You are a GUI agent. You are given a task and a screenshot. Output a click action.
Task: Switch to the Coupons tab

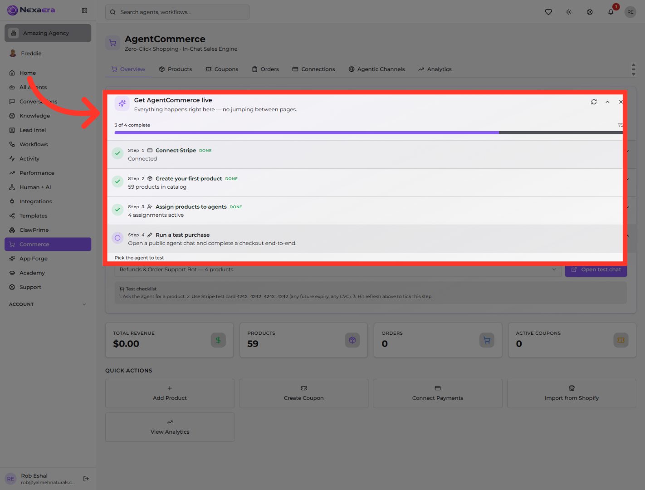(222, 69)
